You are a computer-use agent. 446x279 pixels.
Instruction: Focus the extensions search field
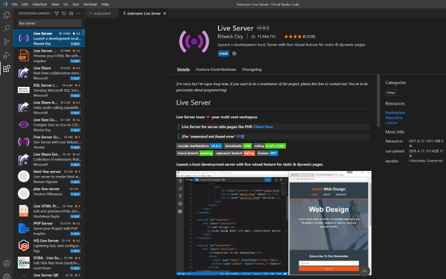click(50, 23)
